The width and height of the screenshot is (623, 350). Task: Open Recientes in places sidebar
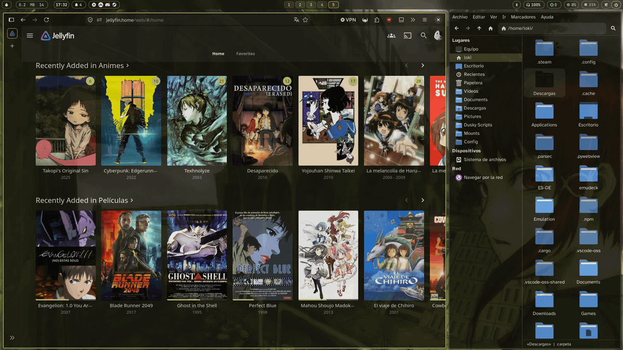pyautogui.click(x=486, y=74)
